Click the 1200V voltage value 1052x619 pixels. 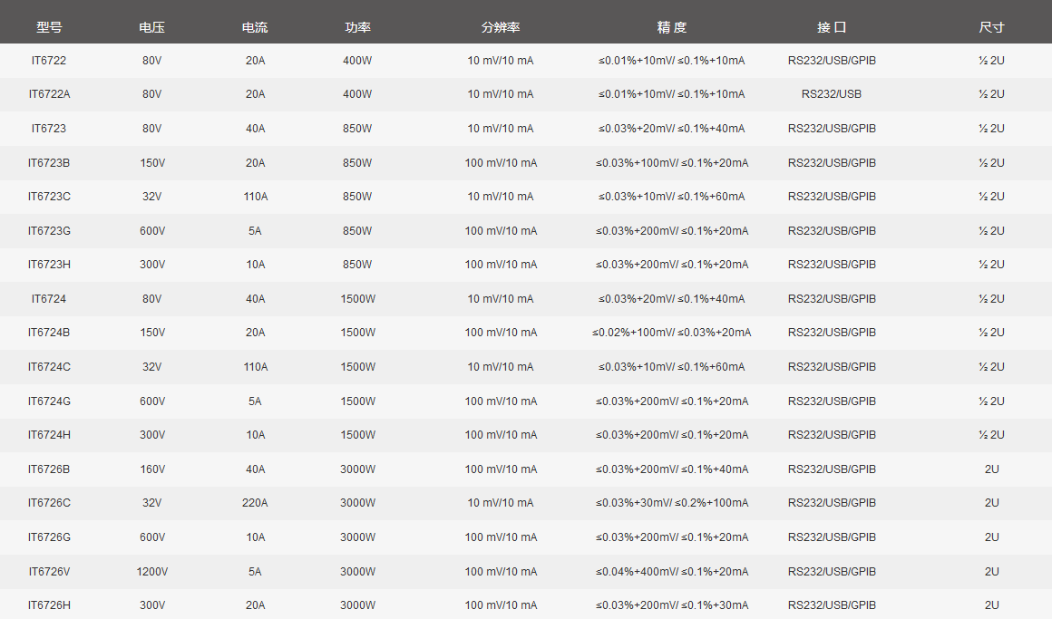tap(152, 571)
